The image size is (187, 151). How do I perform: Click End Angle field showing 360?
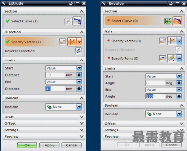155,96
